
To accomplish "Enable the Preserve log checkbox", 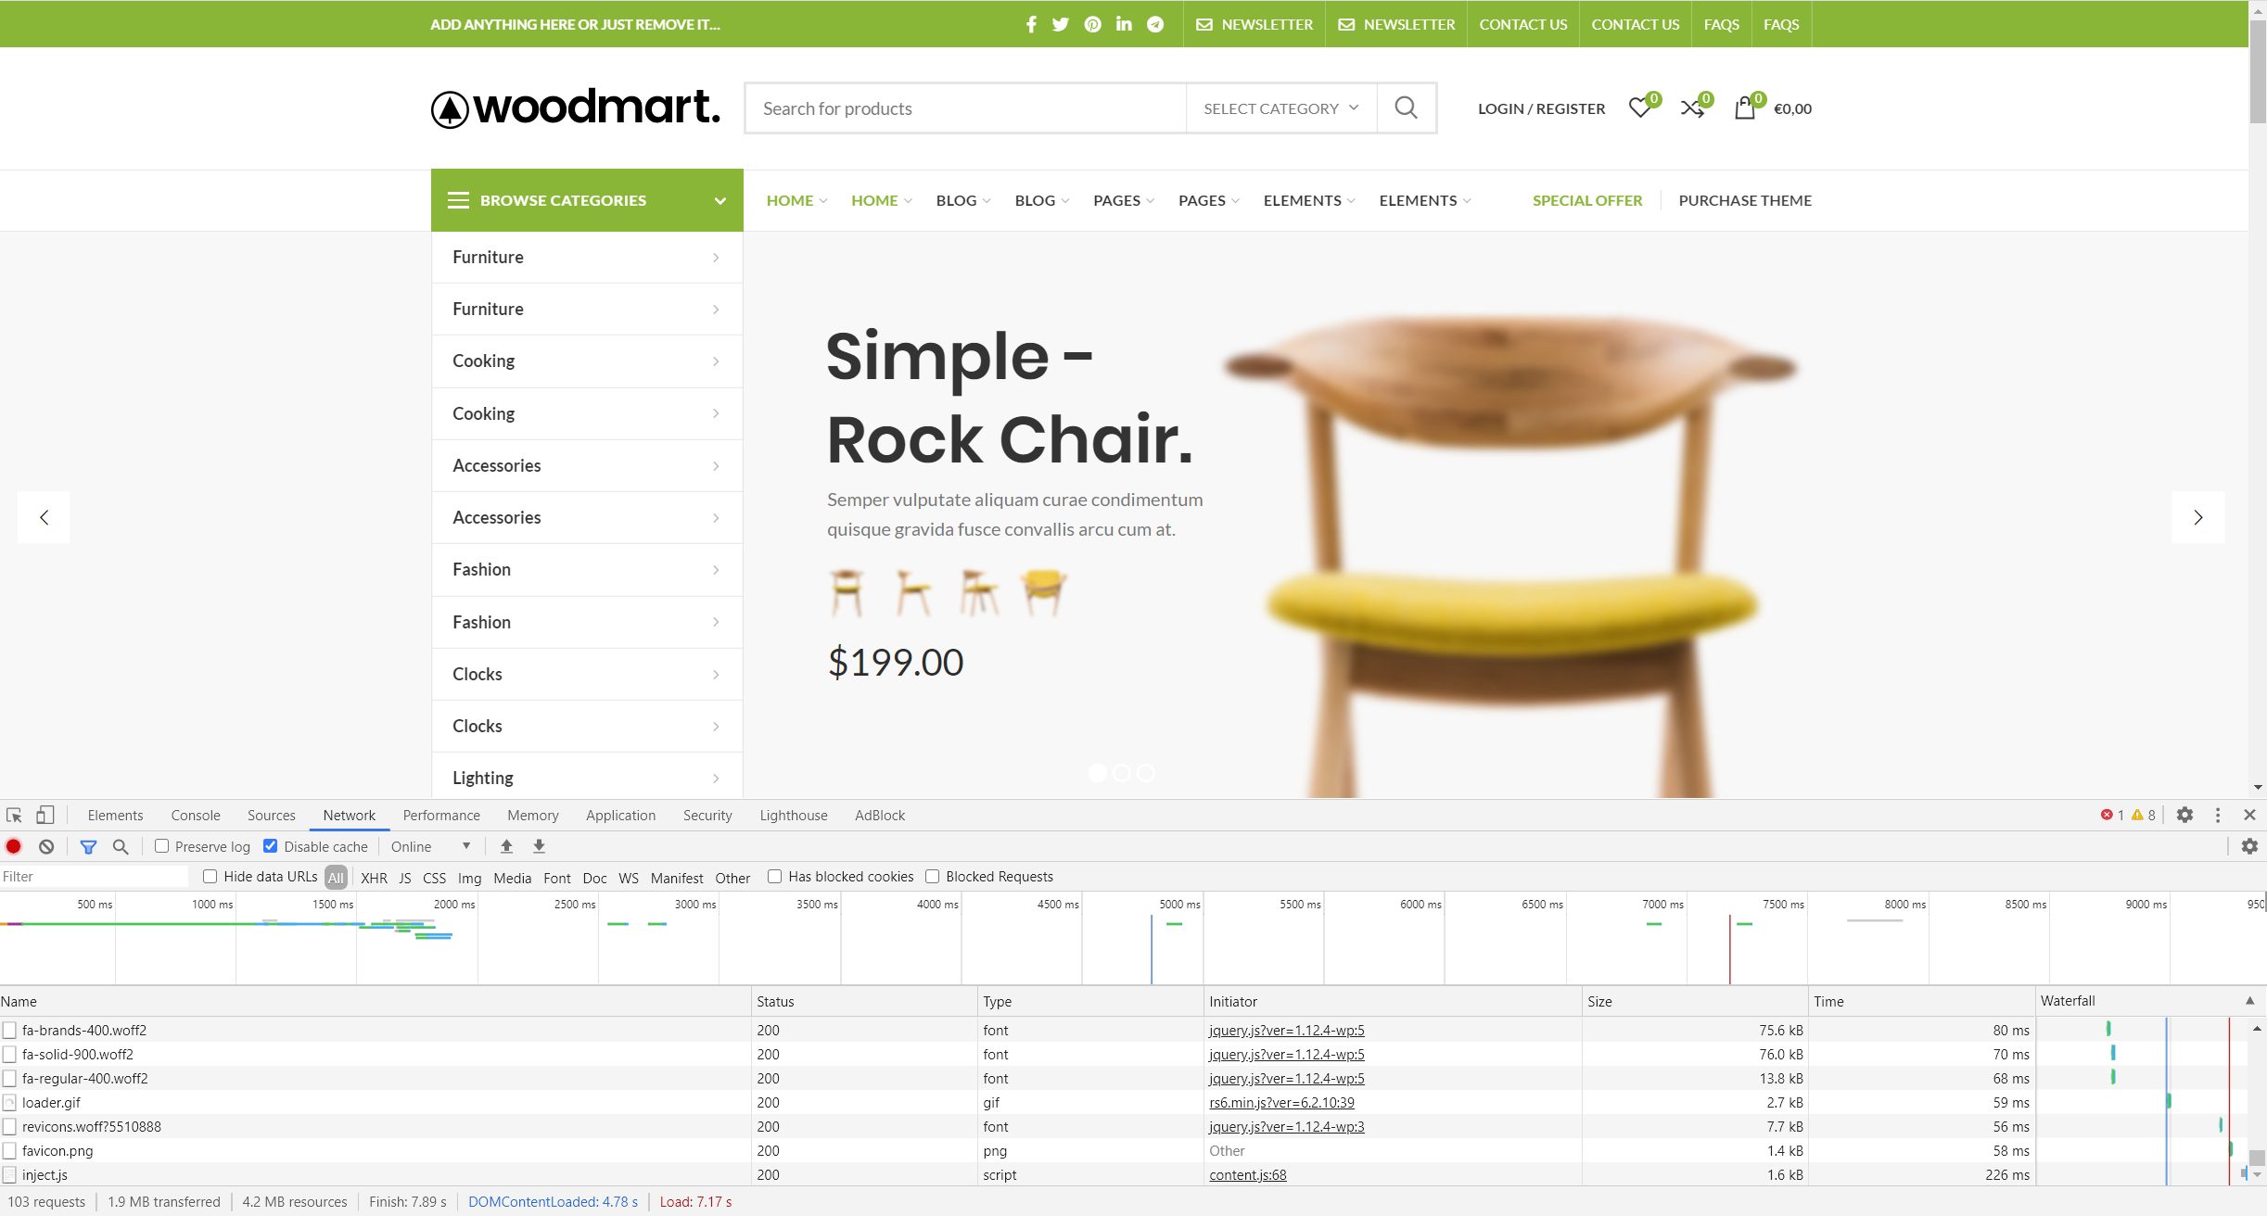I will click(162, 846).
